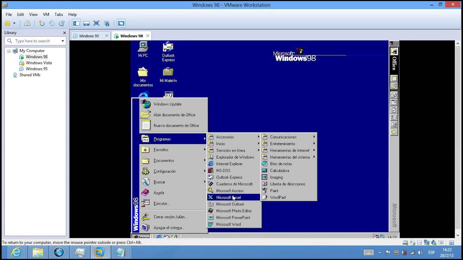Open the VM menu
This screenshot has width=463, height=260.
[x=46, y=14]
